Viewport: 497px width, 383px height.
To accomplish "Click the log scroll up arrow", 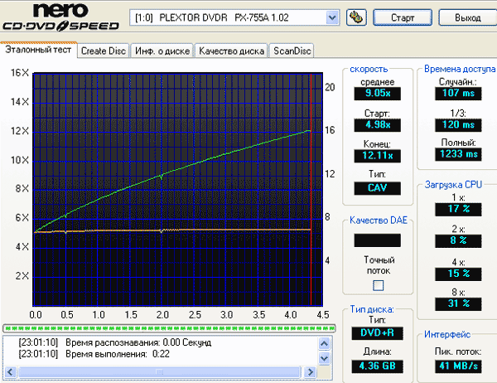I will click(324, 343).
